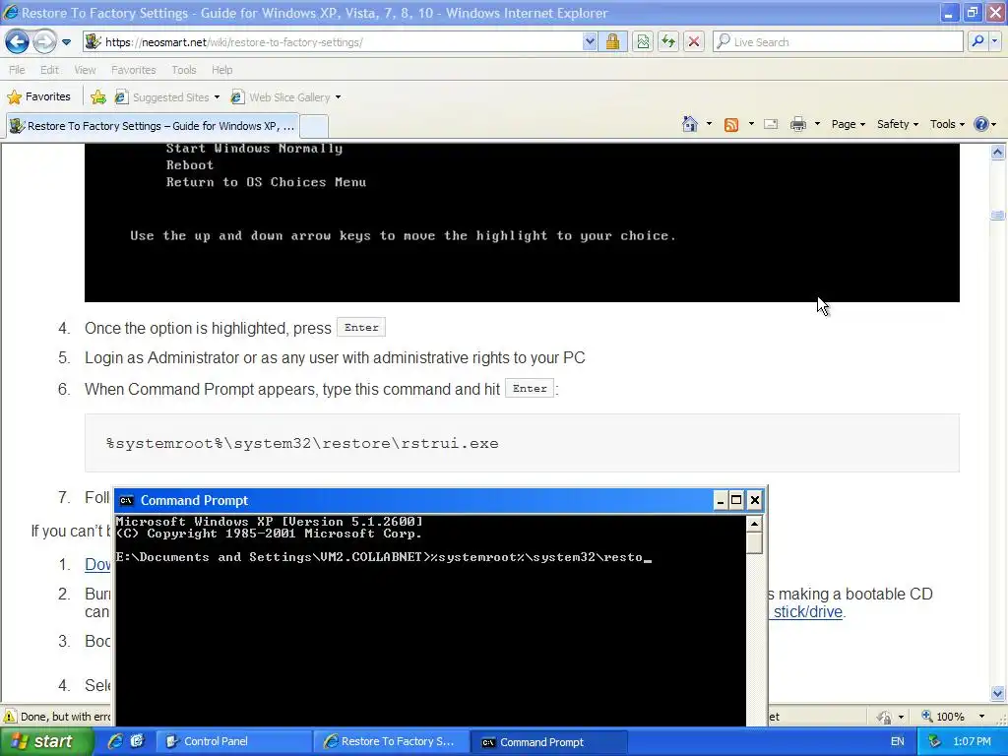This screenshot has width=1008, height=756.
Task: Open the security lock report icon
Action: (x=612, y=41)
